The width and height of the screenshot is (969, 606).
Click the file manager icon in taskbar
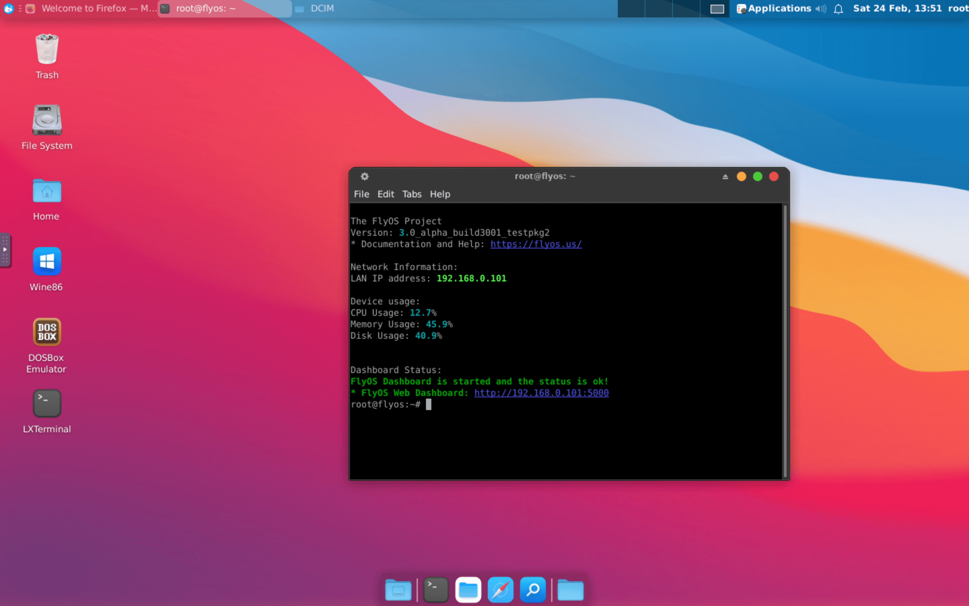(467, 590)
